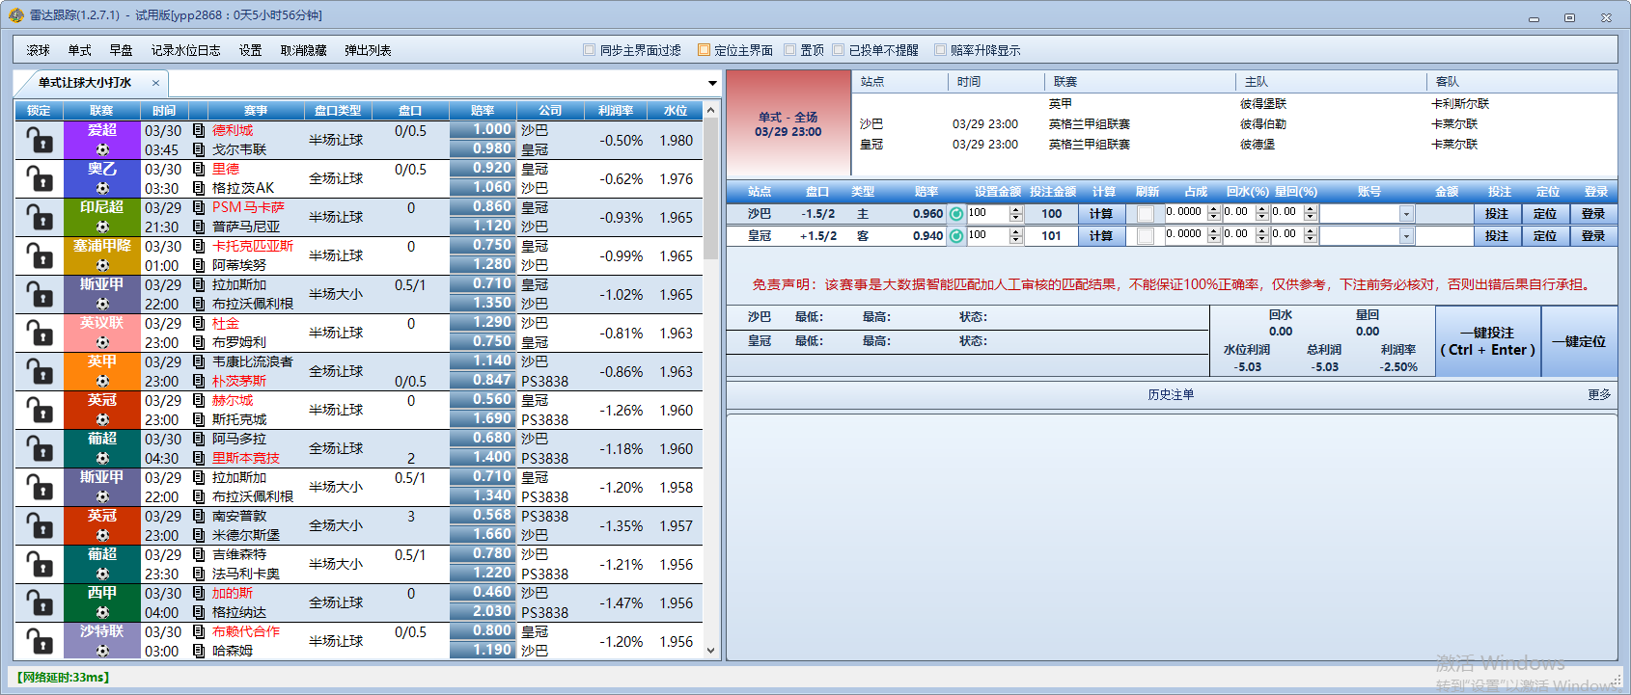
Task: Toggle the lock icon on the 印尼超 row
Action: coord(39,218)
